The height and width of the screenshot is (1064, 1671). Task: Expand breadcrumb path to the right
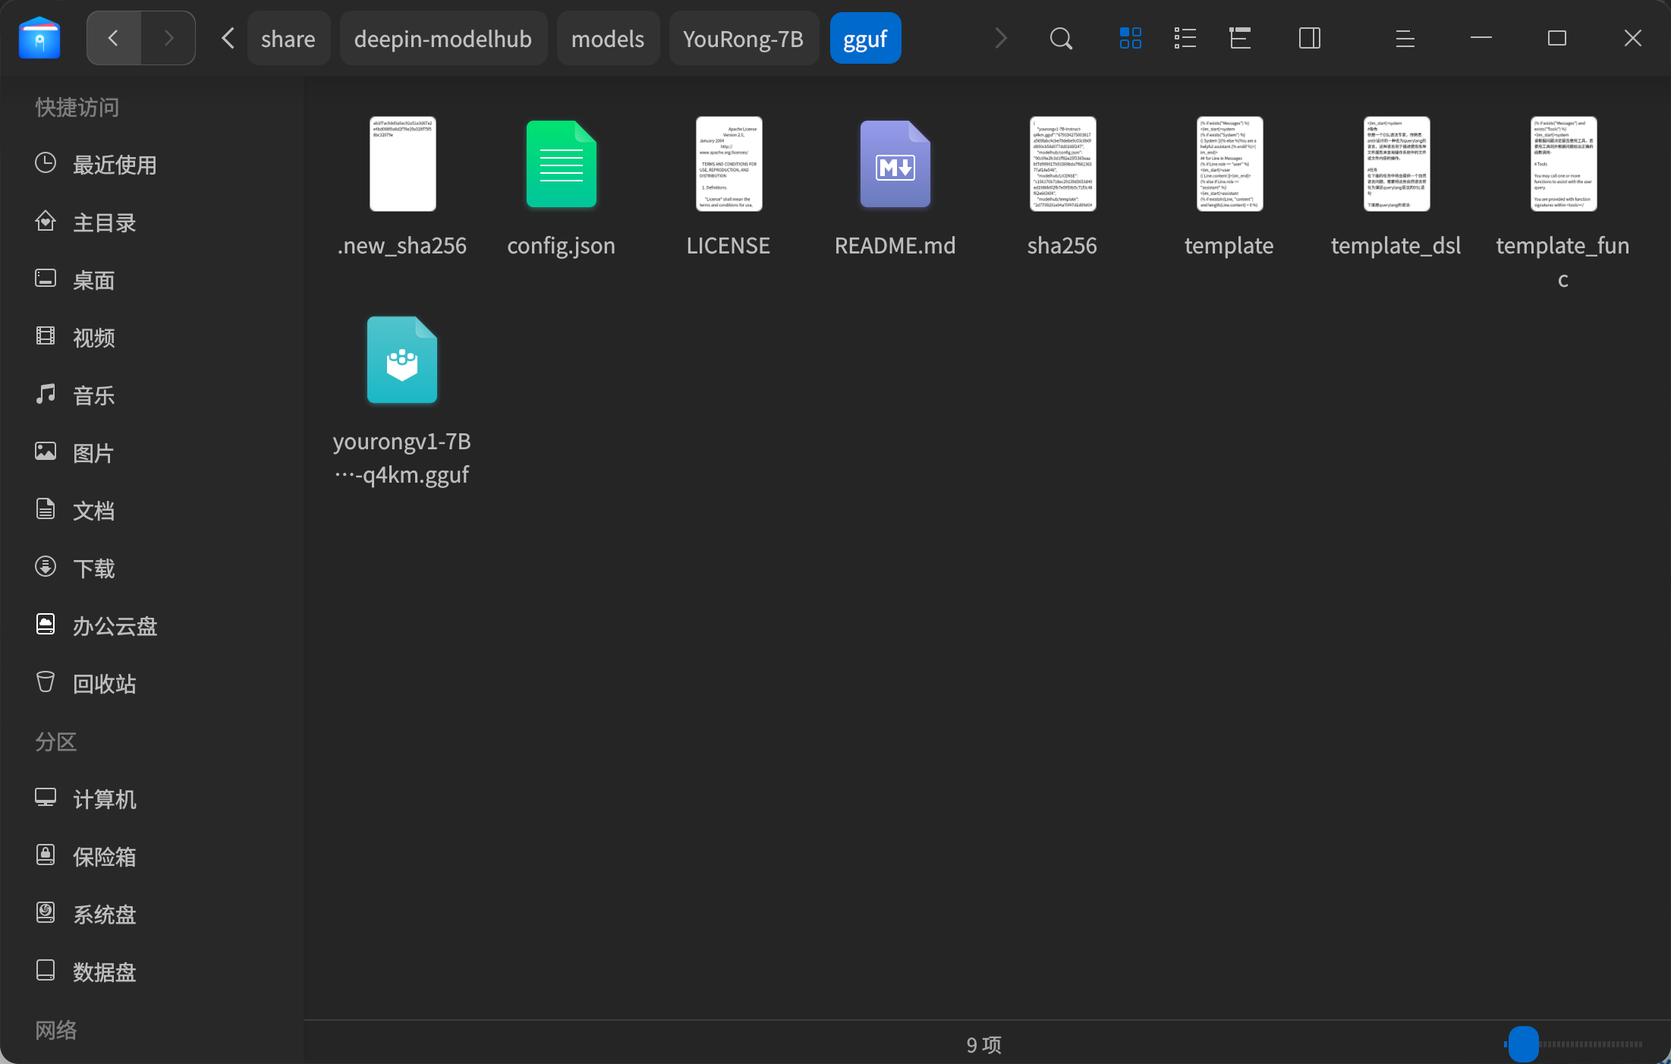pos(1001,38)
